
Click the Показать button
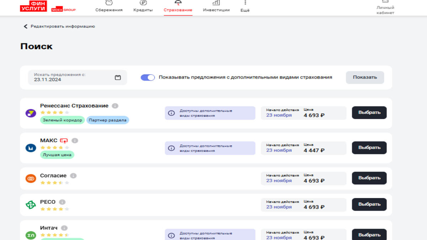[365, 77]
